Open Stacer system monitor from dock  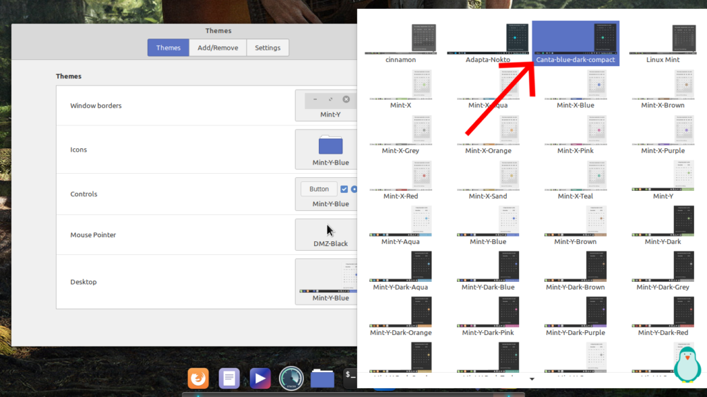(291, 378)
